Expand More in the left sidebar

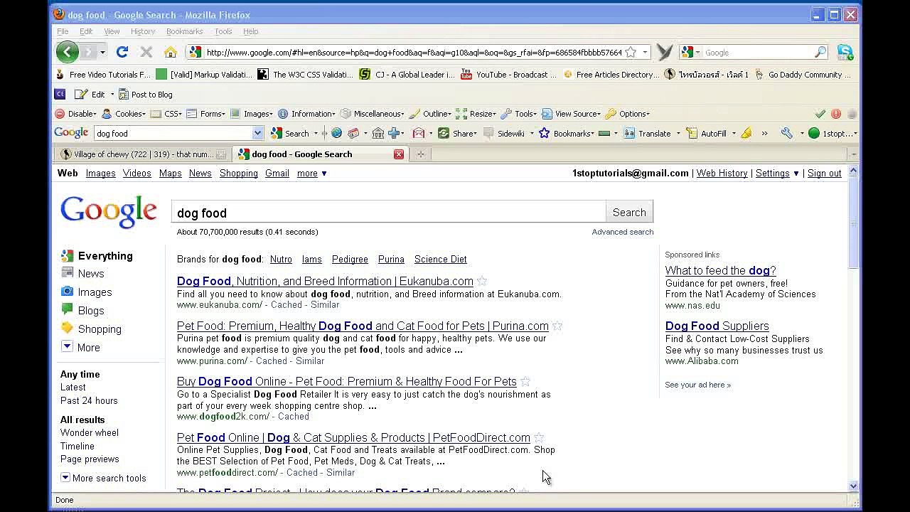88,348
